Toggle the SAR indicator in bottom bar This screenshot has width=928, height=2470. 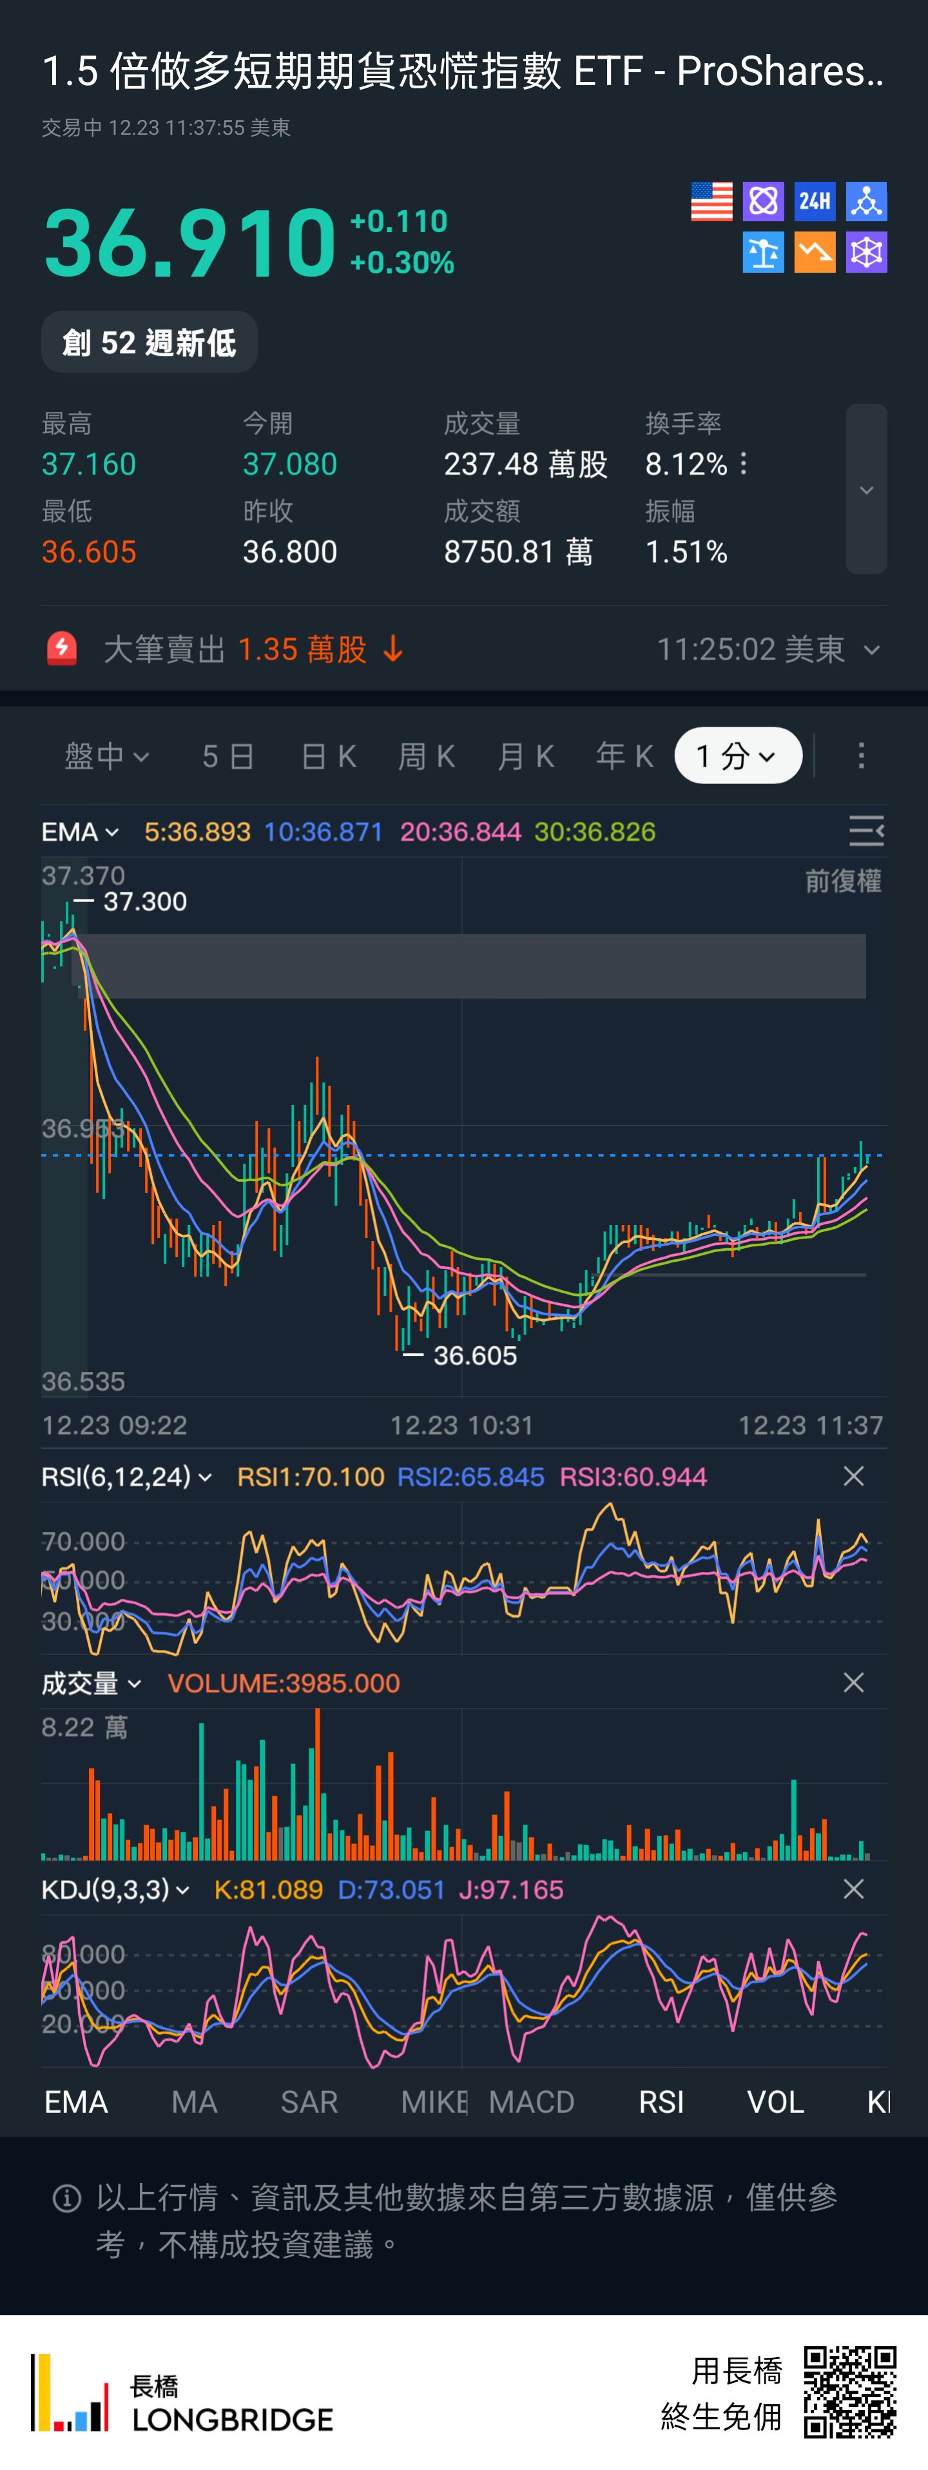(x=309, y=2102)
